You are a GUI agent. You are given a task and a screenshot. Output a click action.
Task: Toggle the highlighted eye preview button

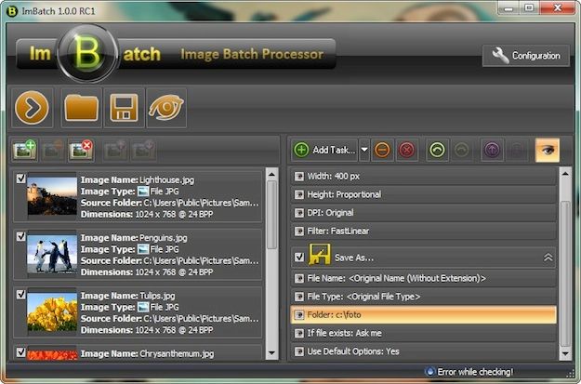(x=548, y=150)
